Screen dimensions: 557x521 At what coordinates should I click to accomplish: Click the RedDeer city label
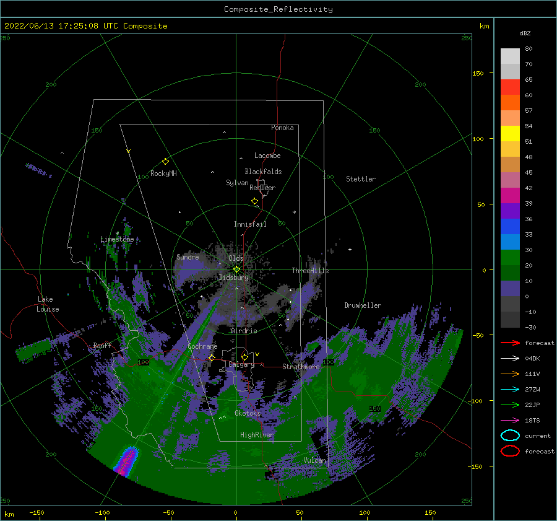pos(262,188)
